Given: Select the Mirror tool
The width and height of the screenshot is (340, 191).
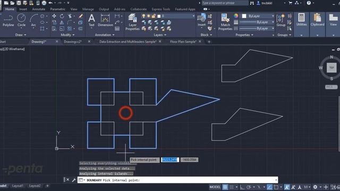Looking at the screenshot, I should tap(62, 22).
